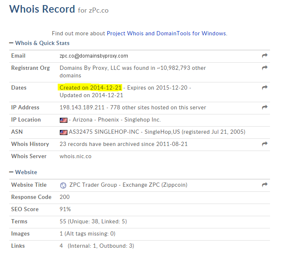Click the 'for zPc.co' domain text in heading

pos(93,11)
